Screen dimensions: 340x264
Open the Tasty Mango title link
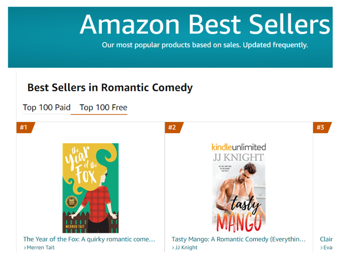[238, 239]
